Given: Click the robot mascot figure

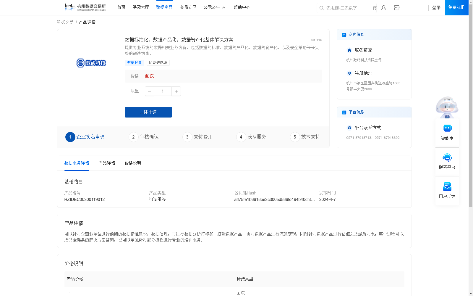Looking at the screenshot, I should (447, 107).
